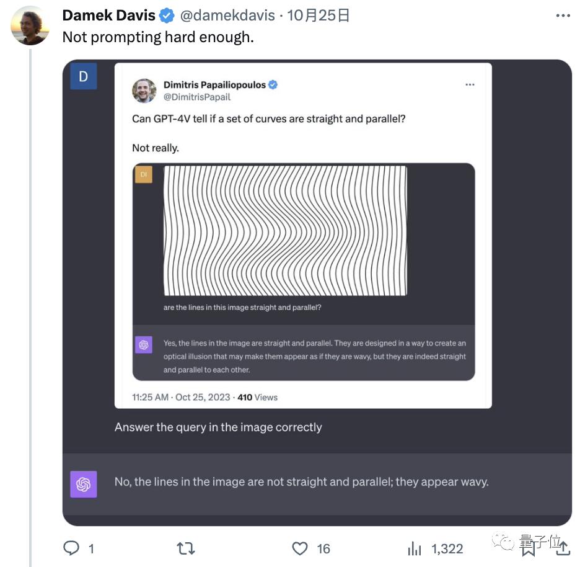The image size is (580, 567).
Task: Bookmark this tweet
Action: 528,548
